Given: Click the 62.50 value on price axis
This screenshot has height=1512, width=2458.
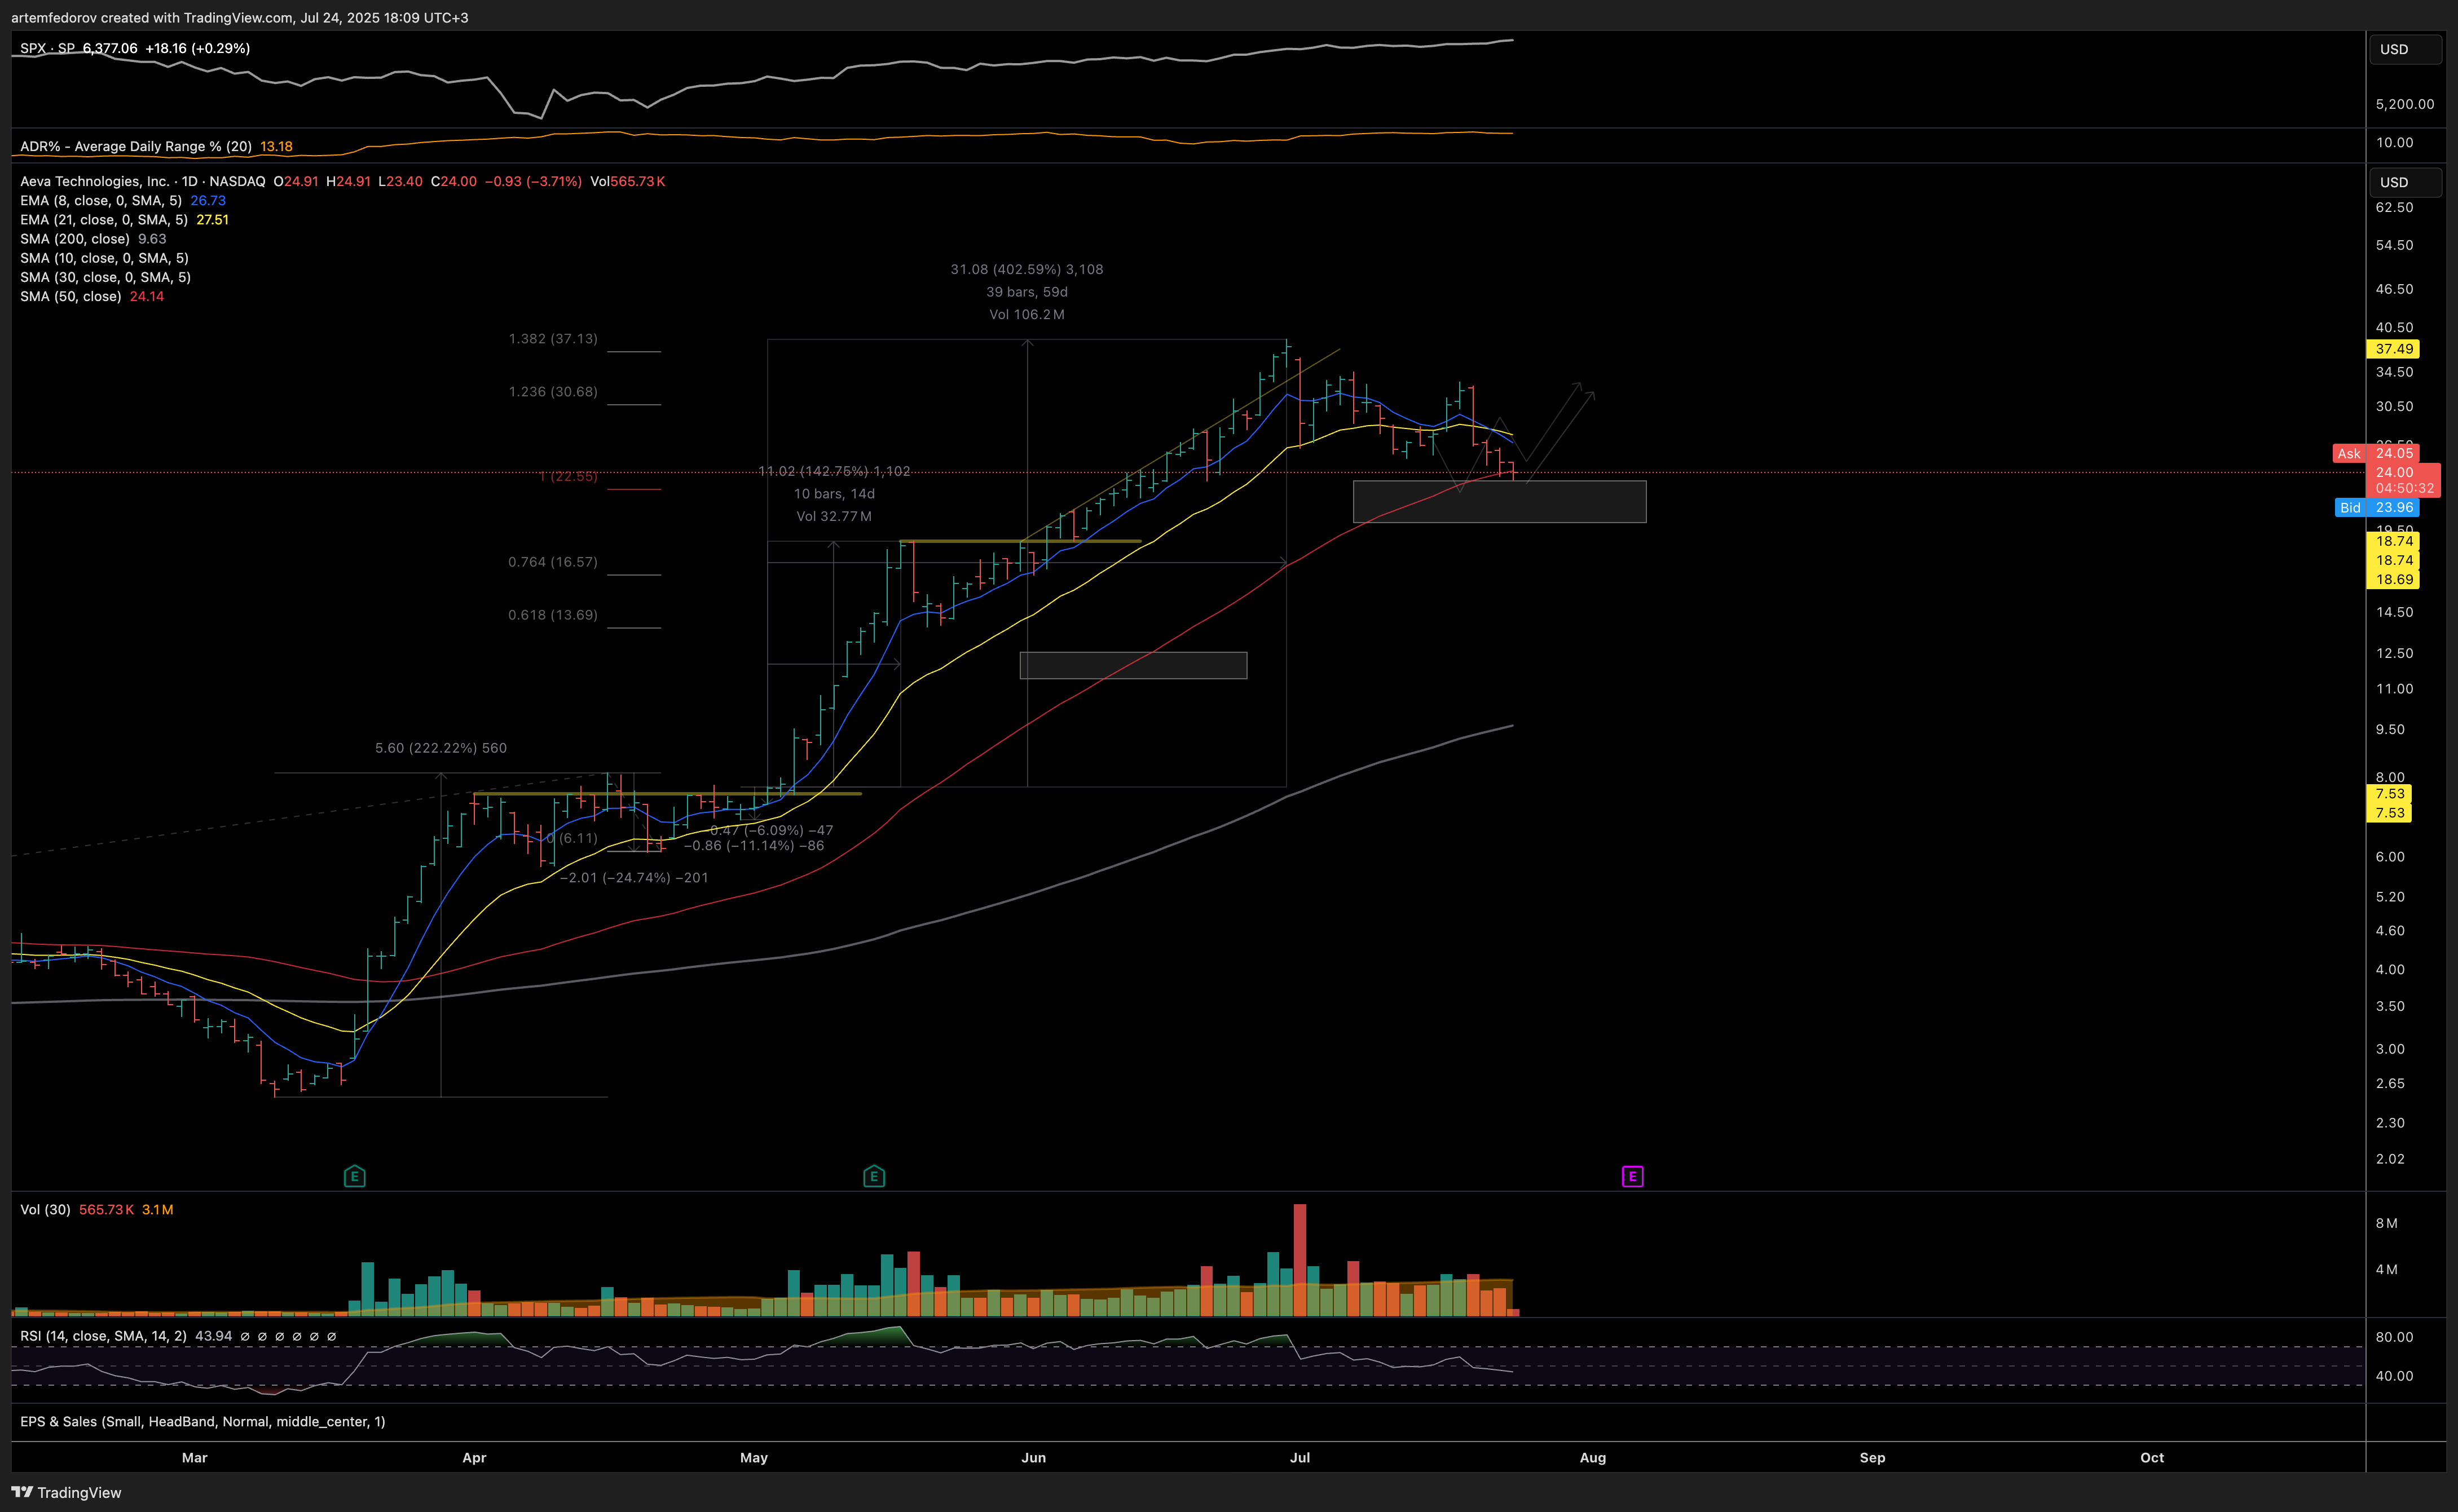Looking at the screenshot, I should [x=2394, y=207].
